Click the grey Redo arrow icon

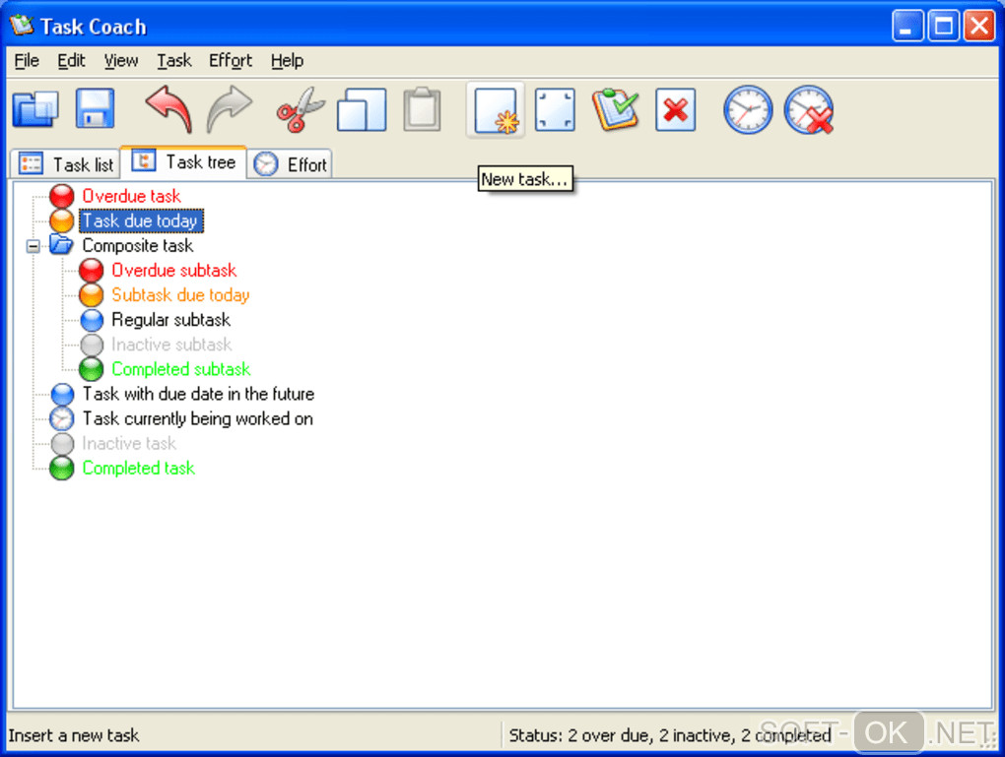230,109
